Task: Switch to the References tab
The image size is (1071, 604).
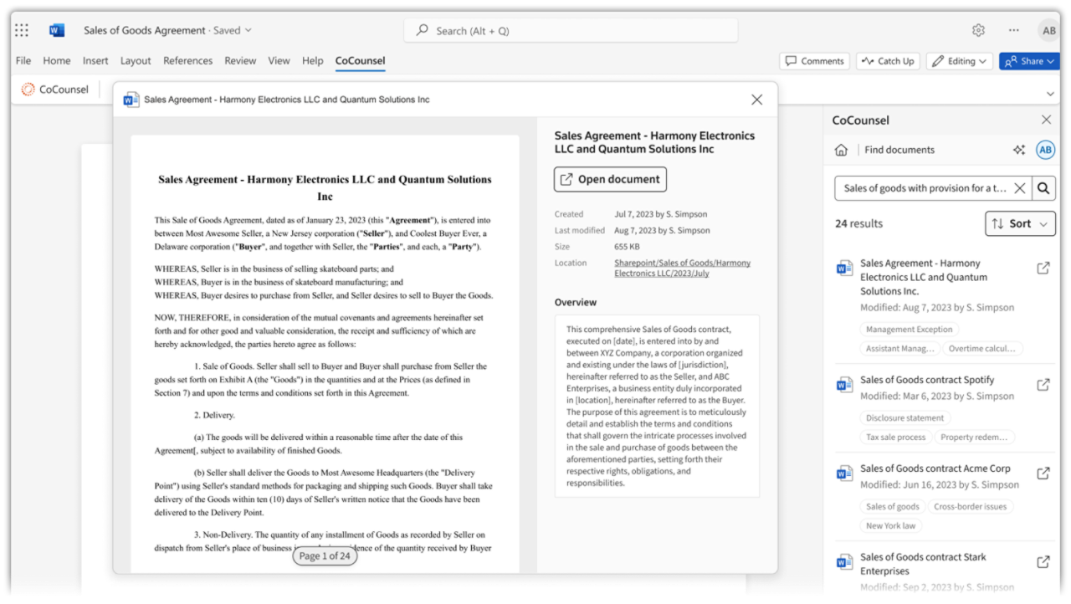Action: (x=188, y=61)
